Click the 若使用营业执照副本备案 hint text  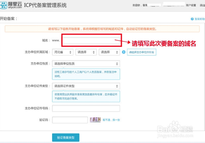click(x=86, y=96)
